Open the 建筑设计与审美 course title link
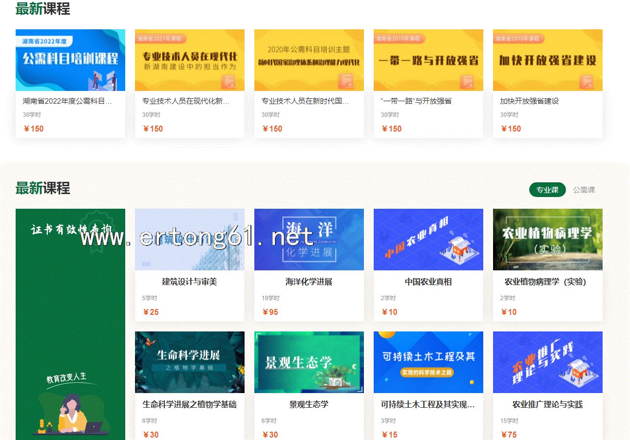630x440 pixels. coord(189,282)
